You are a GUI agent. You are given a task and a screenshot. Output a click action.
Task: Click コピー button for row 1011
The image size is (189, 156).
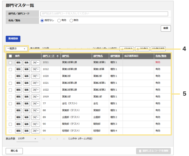35,63
